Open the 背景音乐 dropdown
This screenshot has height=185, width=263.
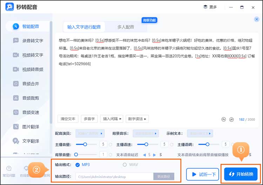pyautogui.click(x=146, y=133)
